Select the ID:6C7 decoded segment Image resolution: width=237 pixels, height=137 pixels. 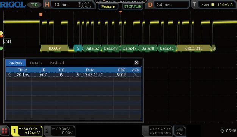[x=55, y=48]
